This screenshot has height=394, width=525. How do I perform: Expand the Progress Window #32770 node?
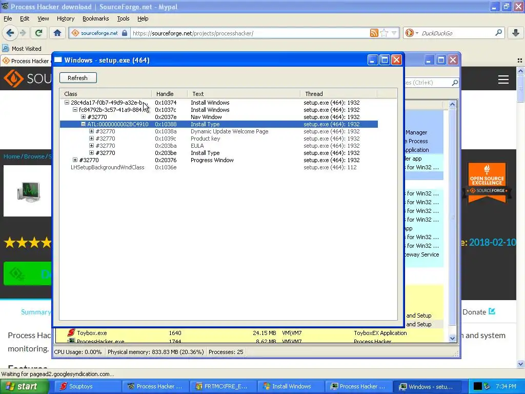(x=75, y=160)
